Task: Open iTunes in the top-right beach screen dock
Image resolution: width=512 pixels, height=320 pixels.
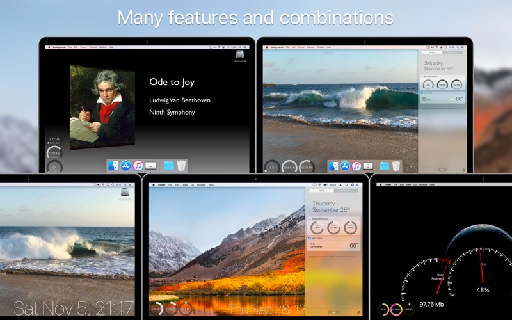Action: (356, 166)
